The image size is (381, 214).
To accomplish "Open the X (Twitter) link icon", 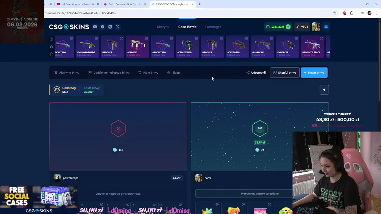I will [x=118, y=27].
